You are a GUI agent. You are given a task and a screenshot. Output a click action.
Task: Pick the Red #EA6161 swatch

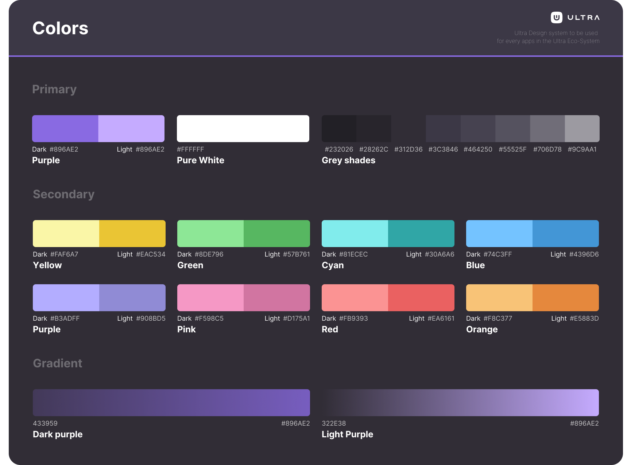point(421,298)
